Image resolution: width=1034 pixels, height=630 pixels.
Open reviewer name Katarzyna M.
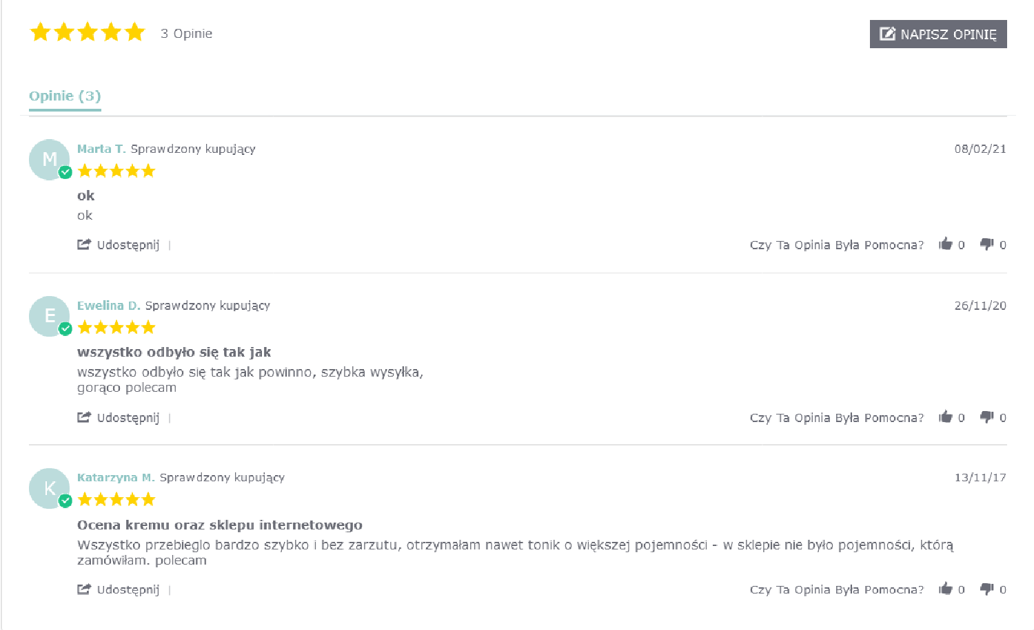point(116,477)
